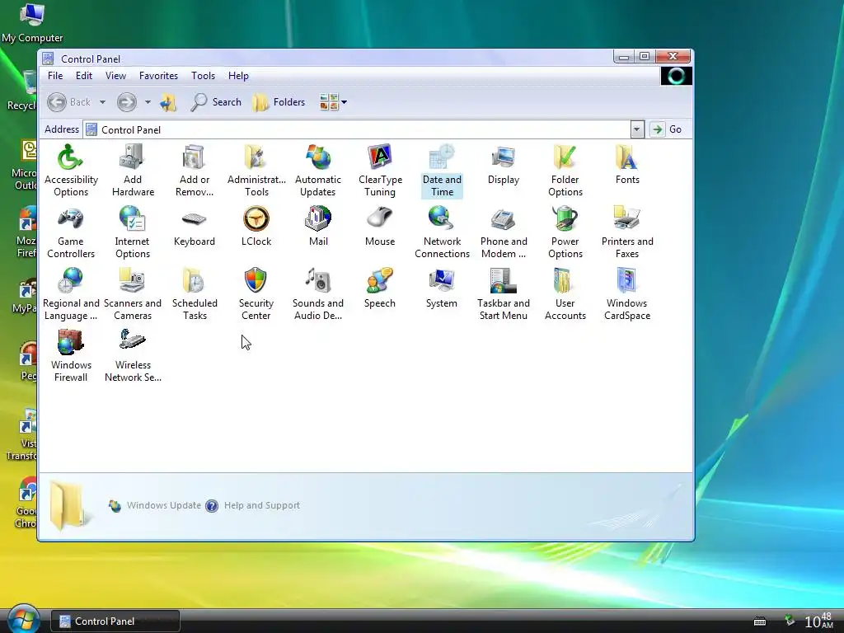Open Keyboard settings icon
The image size is (844, 633).
195,226
